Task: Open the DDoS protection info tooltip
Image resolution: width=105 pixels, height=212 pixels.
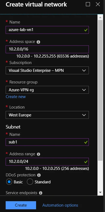Action: coord(39,175)
